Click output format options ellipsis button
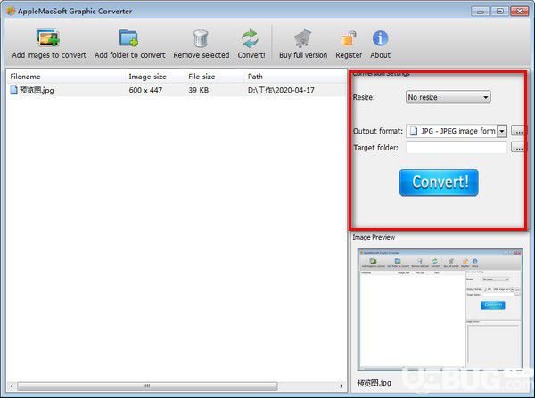The width and height of the screenshot is (535, 398). tap(518, 131)
